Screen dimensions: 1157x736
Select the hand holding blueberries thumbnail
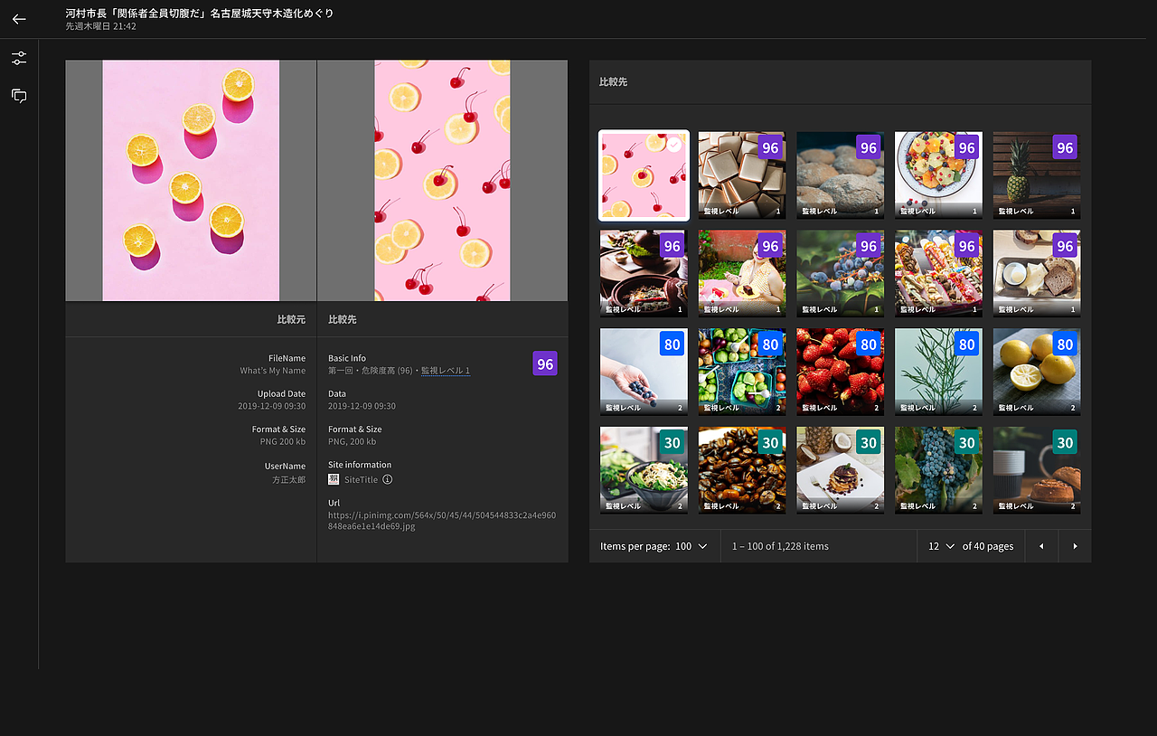tap(644, 372)
